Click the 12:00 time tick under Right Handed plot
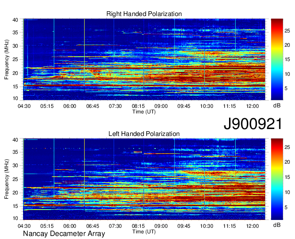This screenshot has width=295, height=239. pos(252,106)
